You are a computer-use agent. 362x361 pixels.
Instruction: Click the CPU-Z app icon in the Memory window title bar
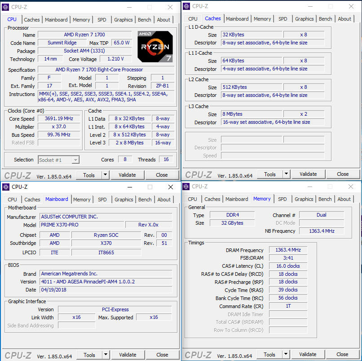coord(186,187)
